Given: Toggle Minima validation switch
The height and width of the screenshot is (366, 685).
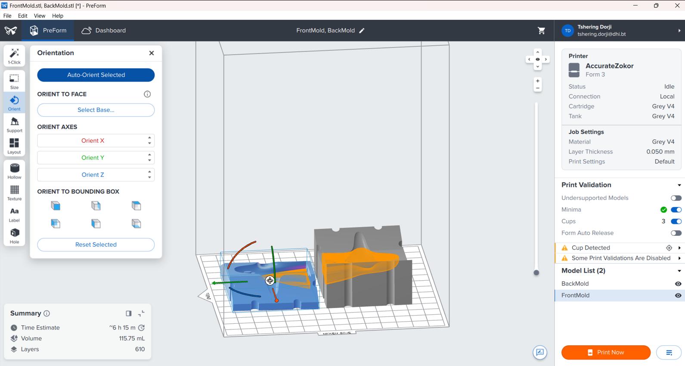Looking at the screenshot, I should click(676, 210).
